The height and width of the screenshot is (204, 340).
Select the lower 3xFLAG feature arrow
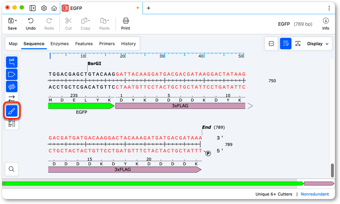tap(125, 169)
